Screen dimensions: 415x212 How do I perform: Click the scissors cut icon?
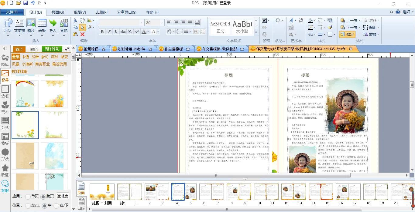75,20
